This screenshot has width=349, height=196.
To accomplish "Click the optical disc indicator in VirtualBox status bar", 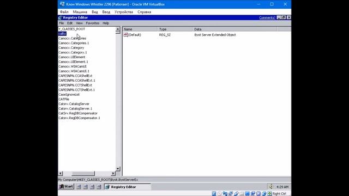I will [219, 194].
